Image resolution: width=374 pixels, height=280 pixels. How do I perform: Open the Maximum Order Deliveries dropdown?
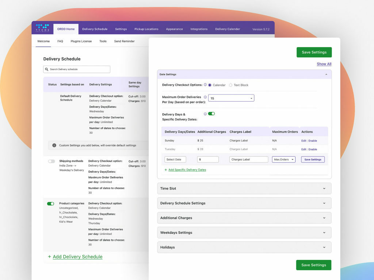point(231,98)
